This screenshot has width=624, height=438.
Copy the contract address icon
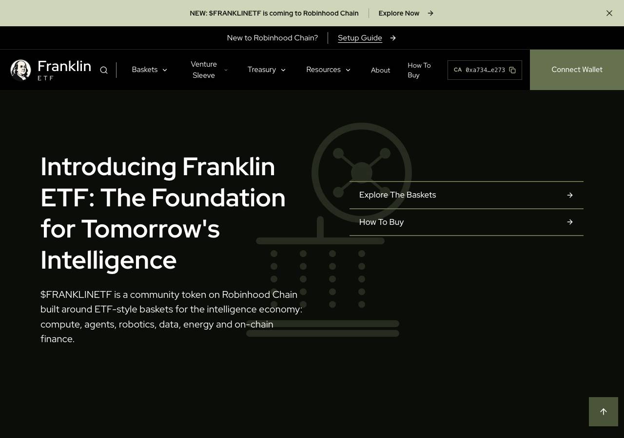[x=512, y=70]
